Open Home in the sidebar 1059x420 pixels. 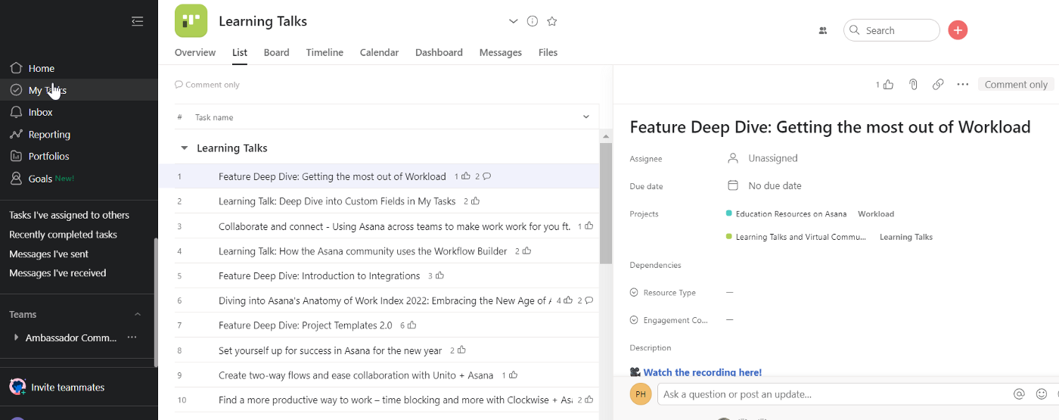tap(42, 68)
